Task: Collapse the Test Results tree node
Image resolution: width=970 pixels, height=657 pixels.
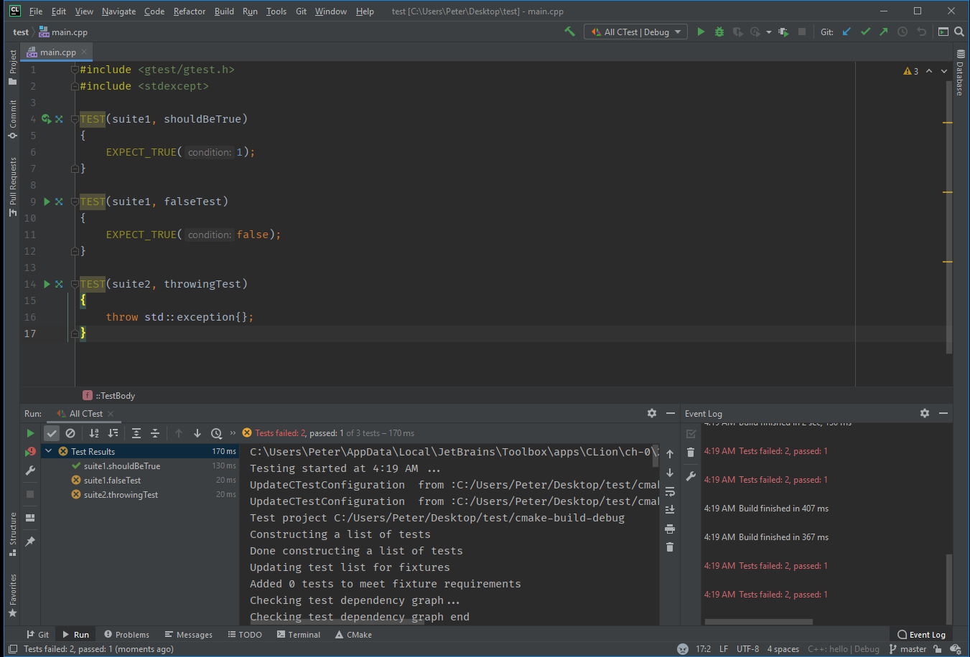Action: [48, 452]
